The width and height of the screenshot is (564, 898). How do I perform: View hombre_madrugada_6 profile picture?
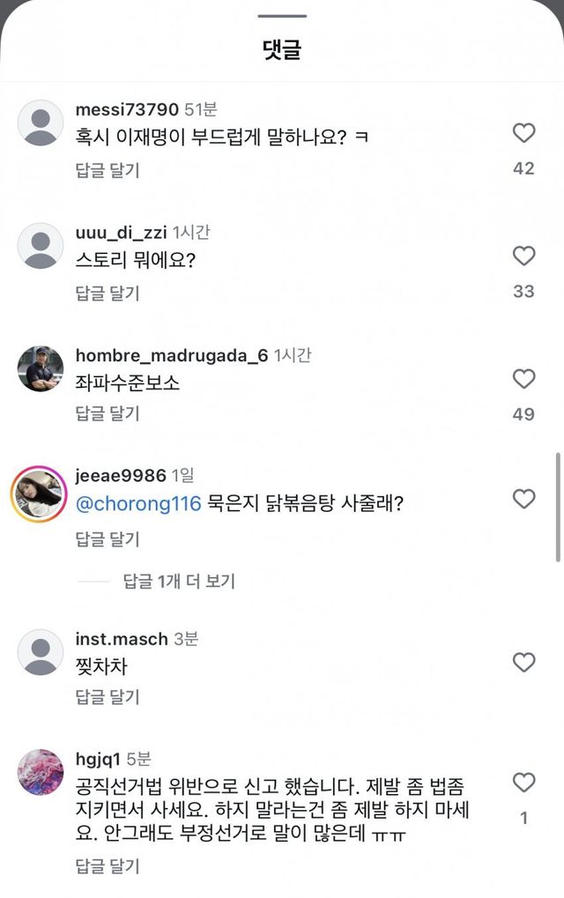[41, 368]
